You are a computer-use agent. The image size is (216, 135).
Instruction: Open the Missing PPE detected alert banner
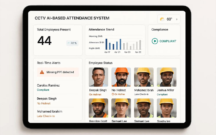click(x=58, y=72)
